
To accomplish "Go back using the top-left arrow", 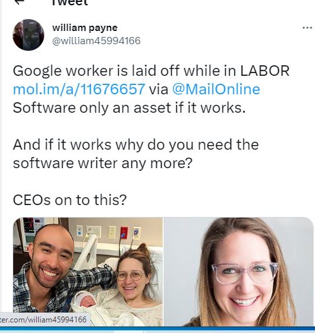I will tap(20, 2).
